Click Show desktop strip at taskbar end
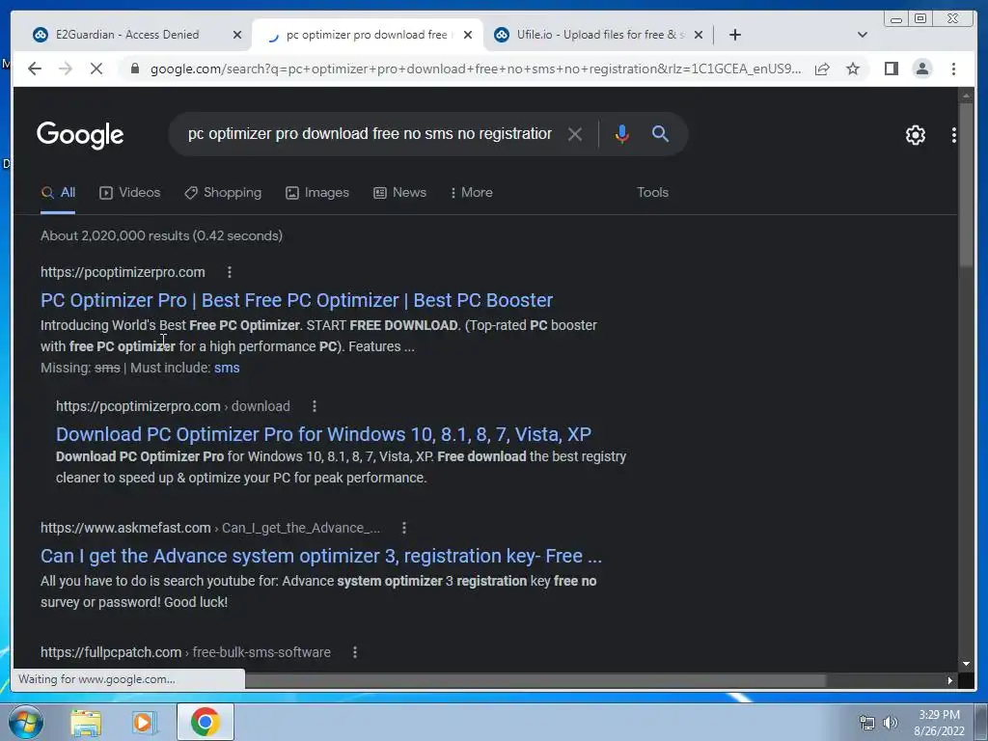 click(981, 722)
